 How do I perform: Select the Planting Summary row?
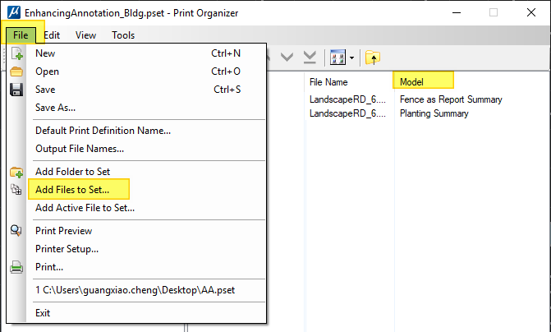434,113
